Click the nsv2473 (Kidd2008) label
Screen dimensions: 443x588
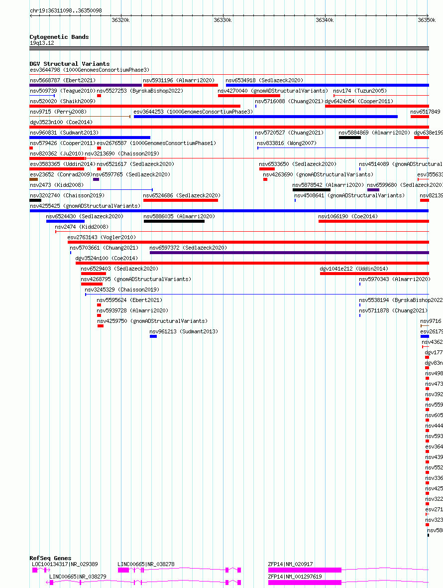(57, 185)
